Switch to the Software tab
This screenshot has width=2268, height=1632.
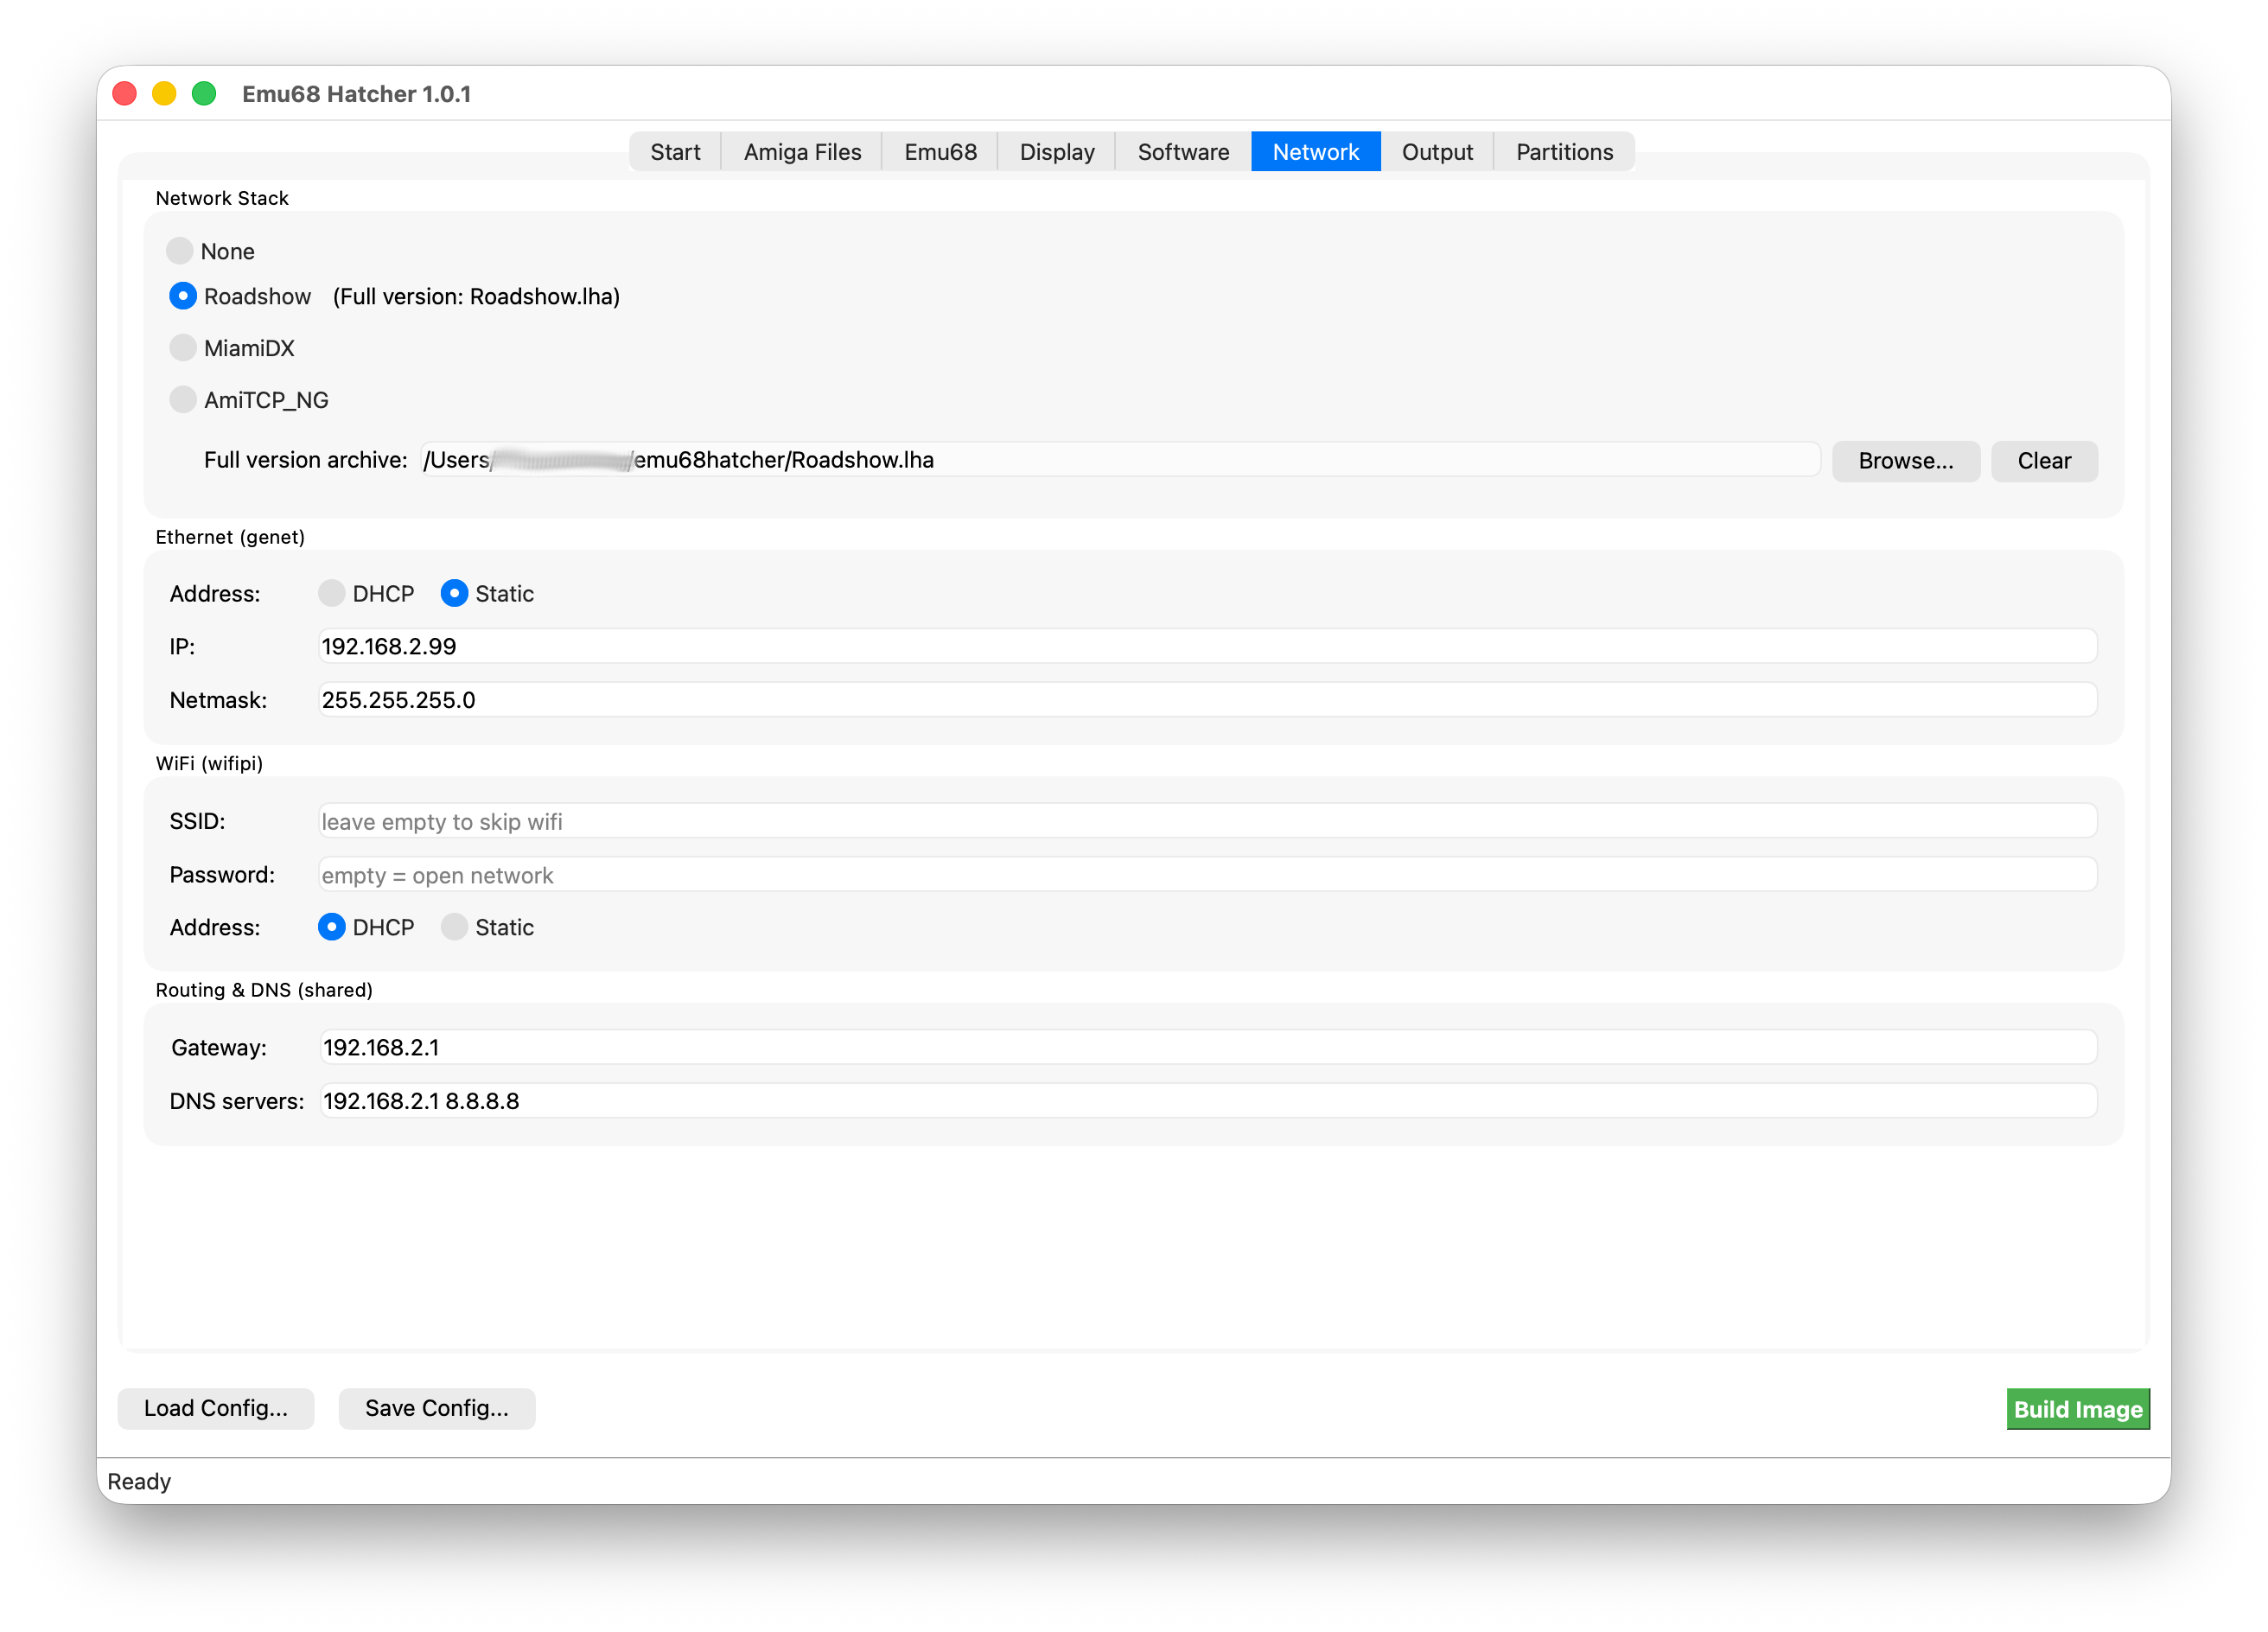pos(1183,152)
